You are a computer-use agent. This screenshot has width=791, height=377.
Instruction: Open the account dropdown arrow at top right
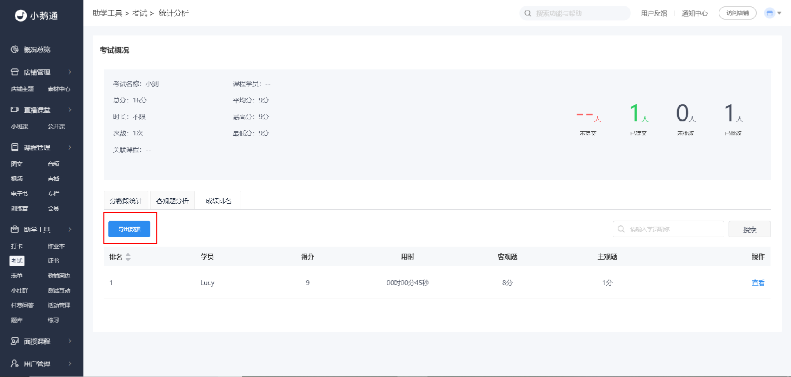(780, 13)
